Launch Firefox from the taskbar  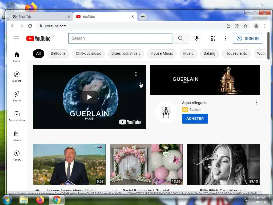(x=40, y=200)
